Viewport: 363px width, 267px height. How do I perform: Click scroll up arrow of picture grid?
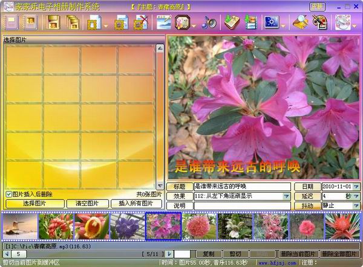tap(160, 48)
